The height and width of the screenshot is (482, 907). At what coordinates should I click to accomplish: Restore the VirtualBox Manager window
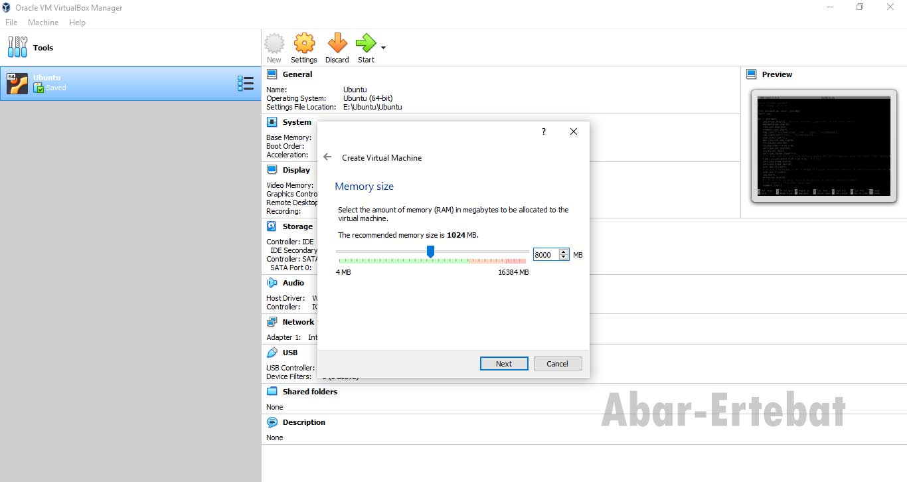860,7
